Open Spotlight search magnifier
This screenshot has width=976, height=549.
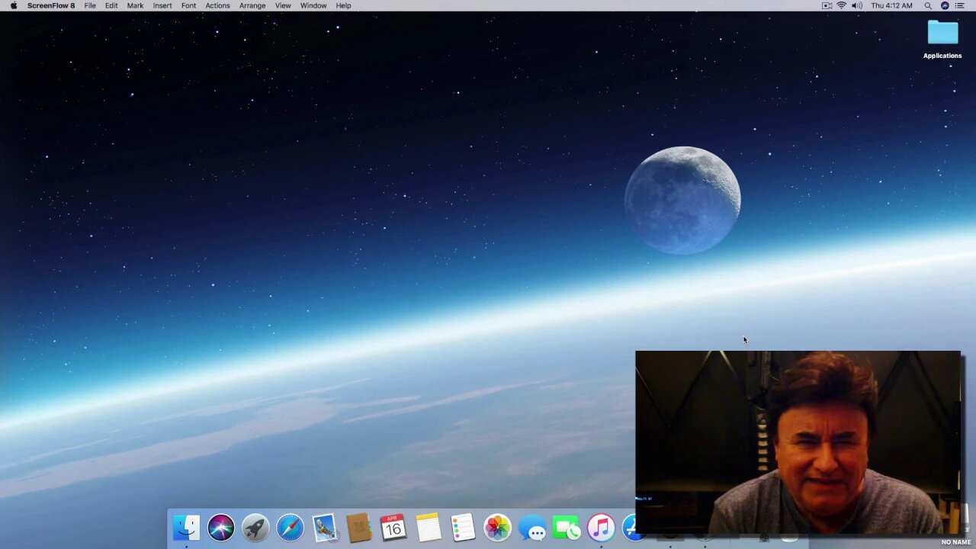point(928,5)
